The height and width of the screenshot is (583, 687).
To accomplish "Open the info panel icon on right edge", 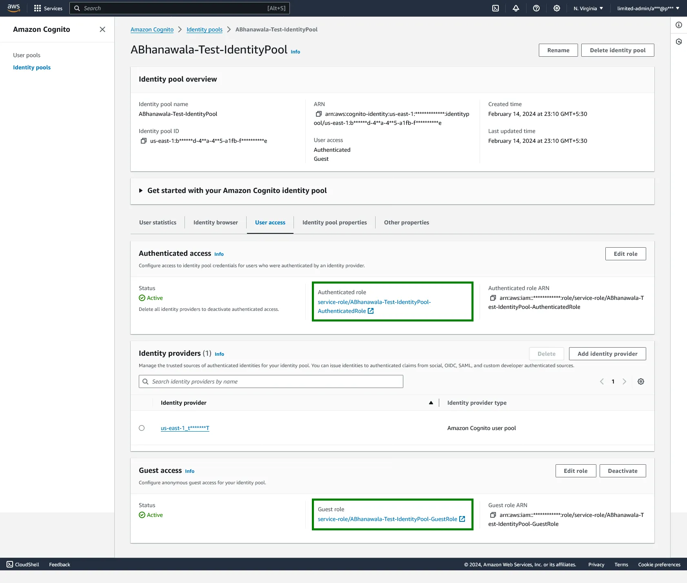I will point(679,25).
